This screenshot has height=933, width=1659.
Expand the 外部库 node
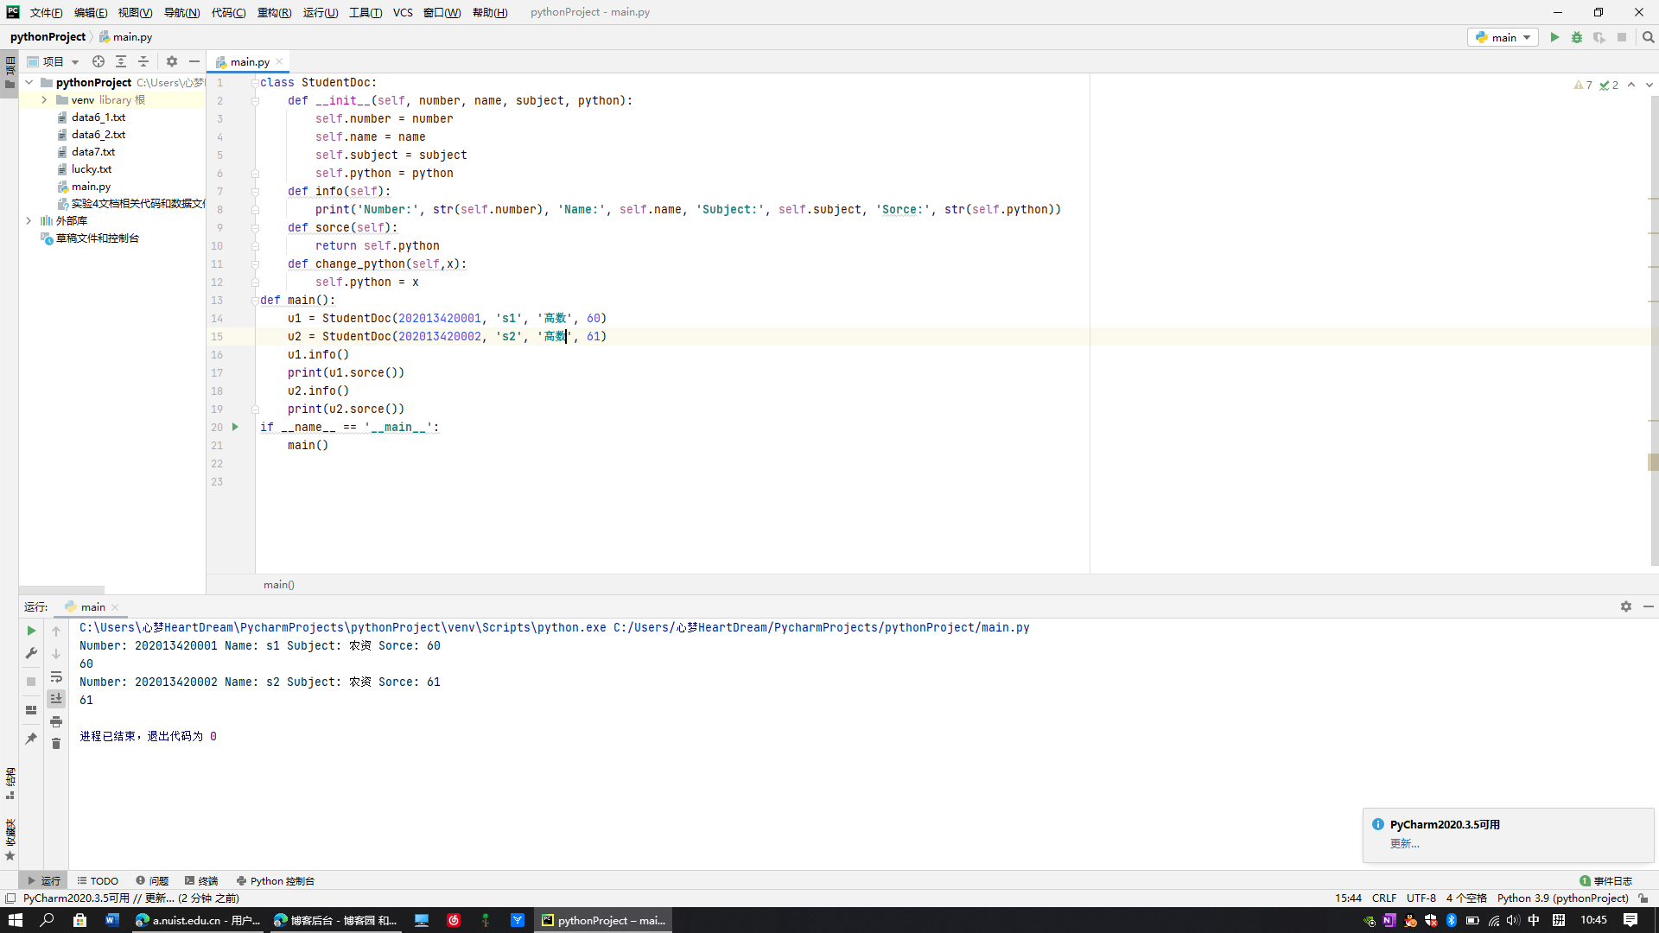pyautogui.click(x=29, y=221)
